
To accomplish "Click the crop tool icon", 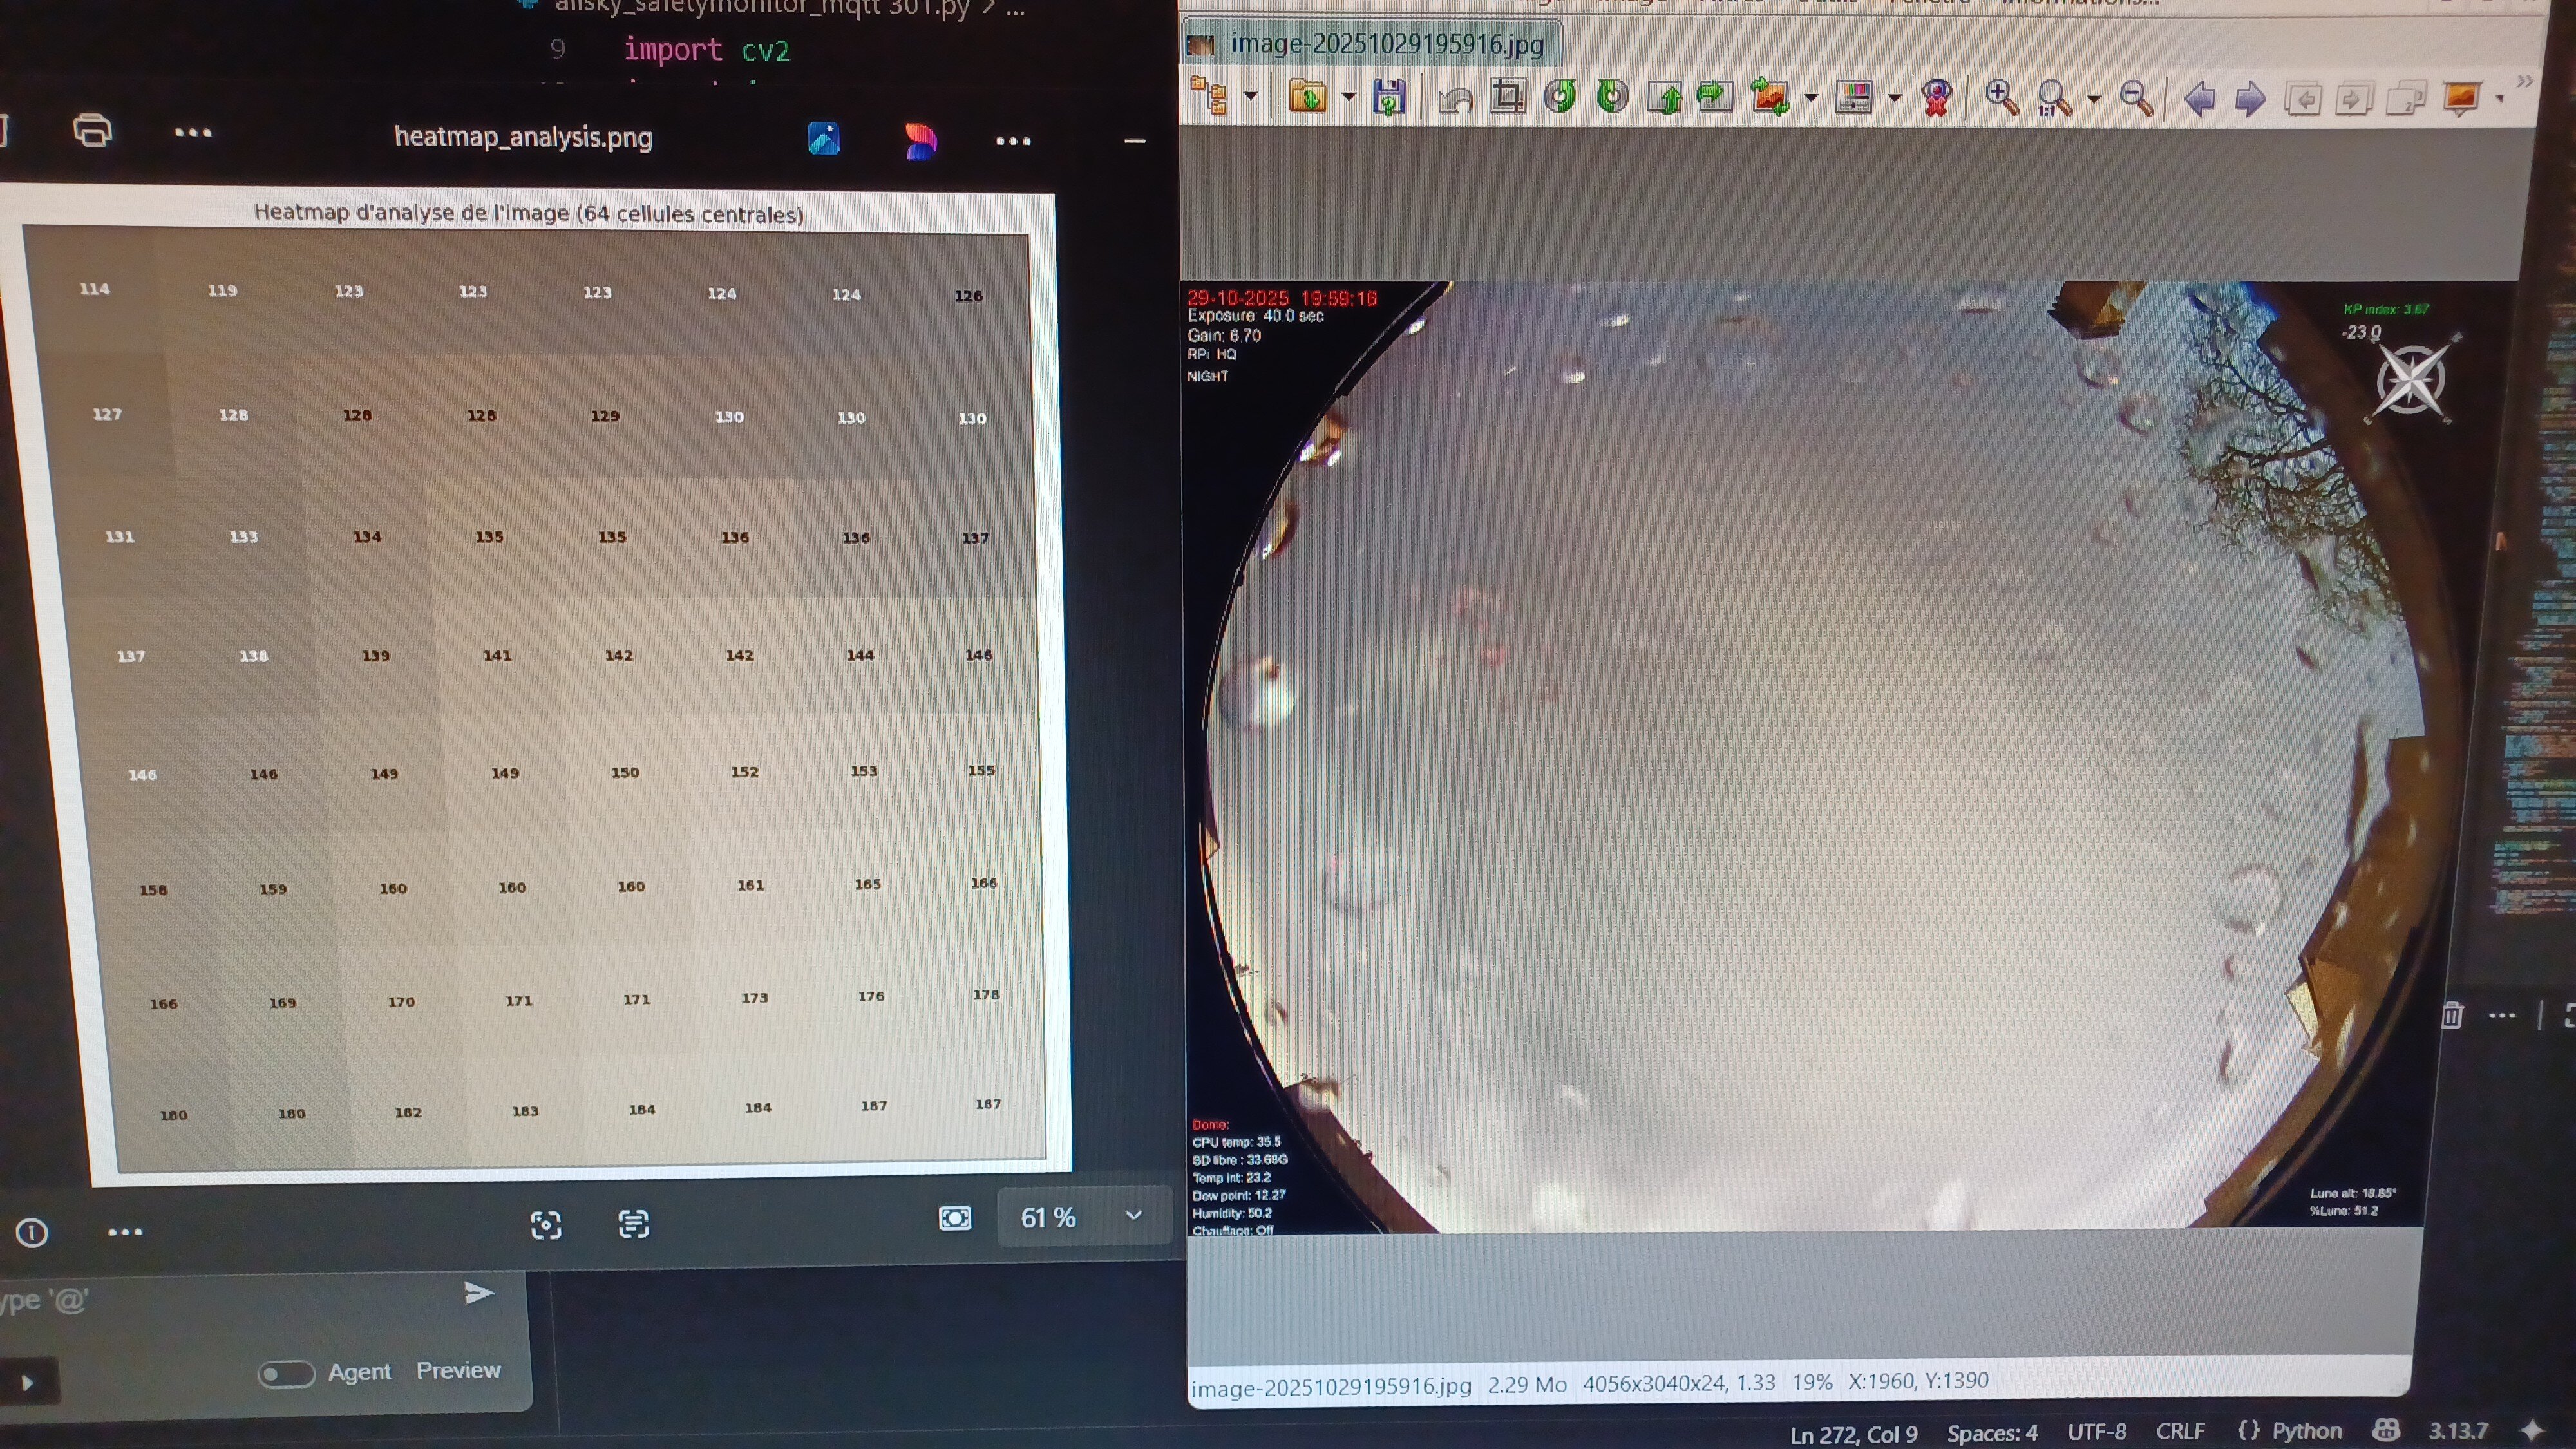I will click(1507, 97).
